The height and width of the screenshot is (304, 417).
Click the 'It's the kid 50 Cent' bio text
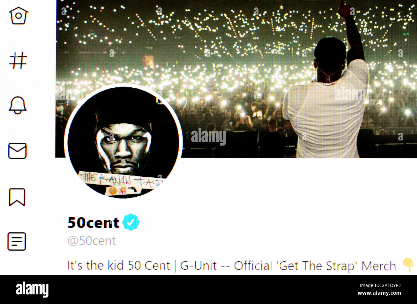(118, 265)
